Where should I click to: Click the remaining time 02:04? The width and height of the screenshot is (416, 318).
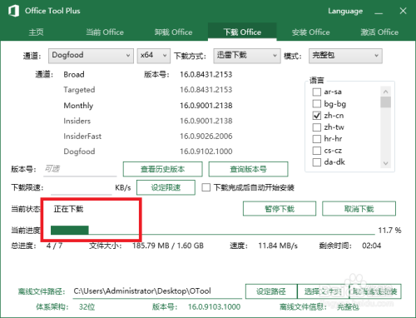pos(372,246)
